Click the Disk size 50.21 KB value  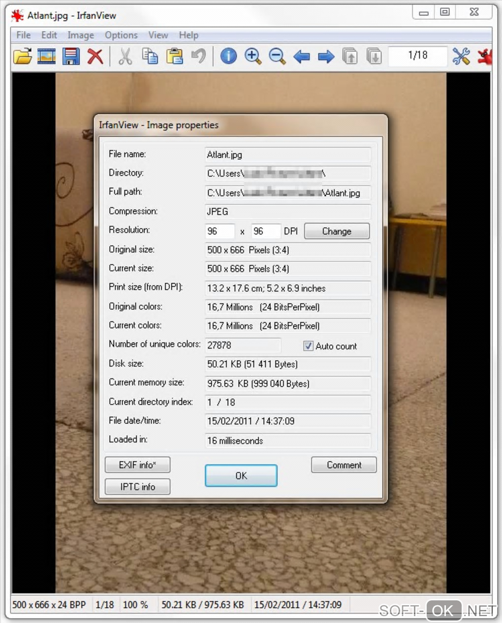tap(287, 364)
